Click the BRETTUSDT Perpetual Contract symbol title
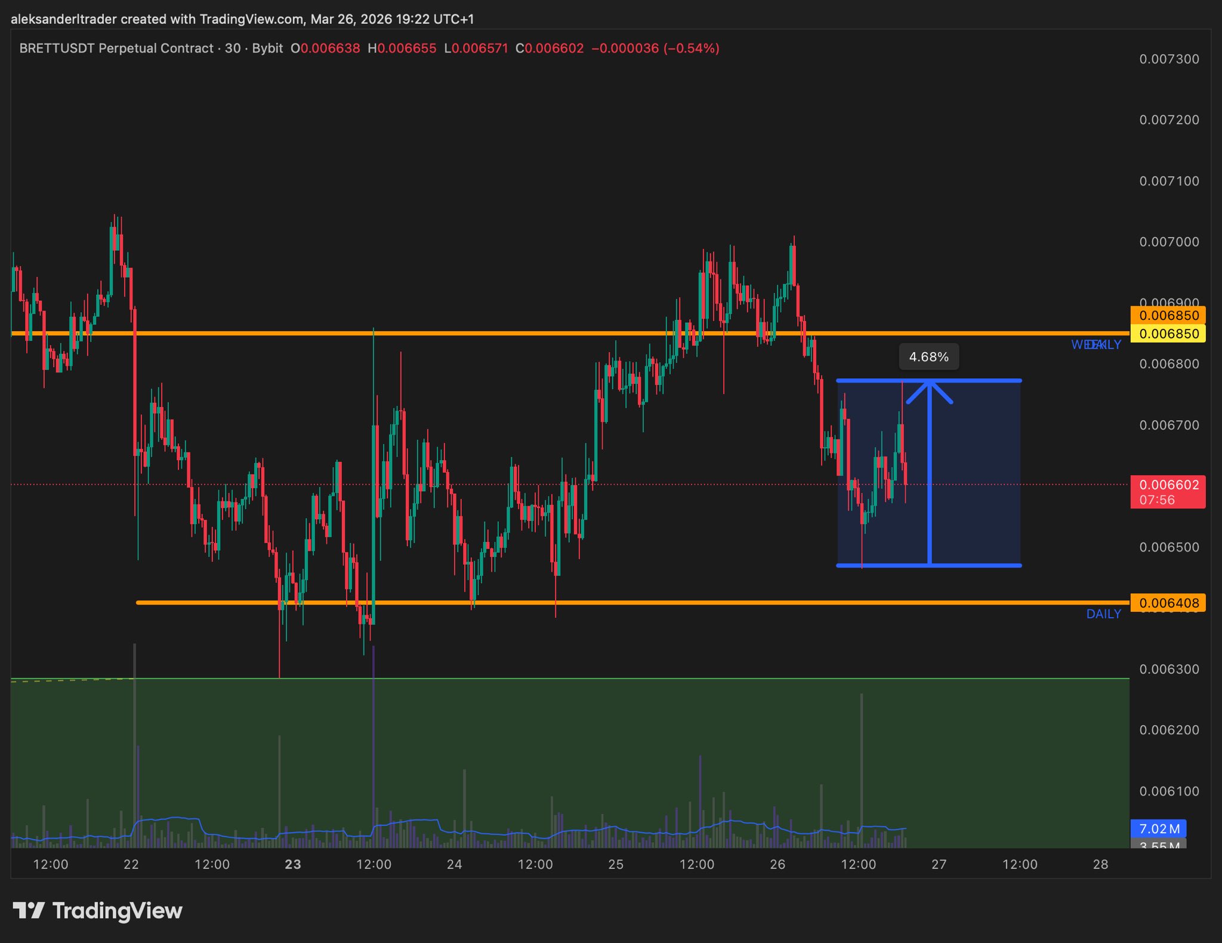Screen dimensions: 1222x943 [x=116, y=48]
